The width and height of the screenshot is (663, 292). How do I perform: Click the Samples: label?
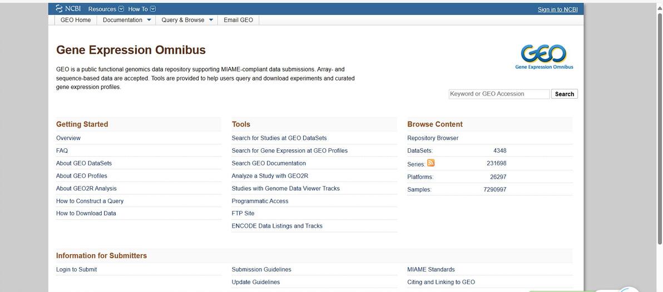pos(419,189)
